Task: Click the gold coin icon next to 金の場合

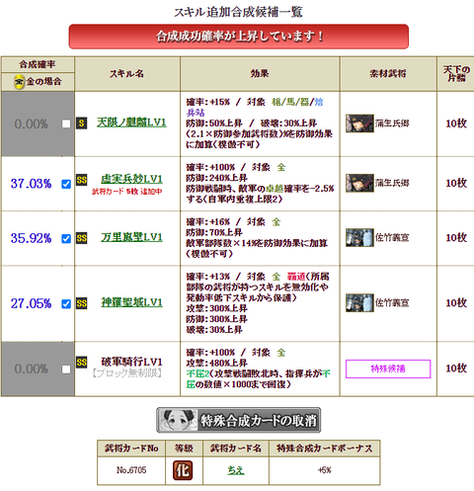Action: pyautogui.click(x=19, y=82)
